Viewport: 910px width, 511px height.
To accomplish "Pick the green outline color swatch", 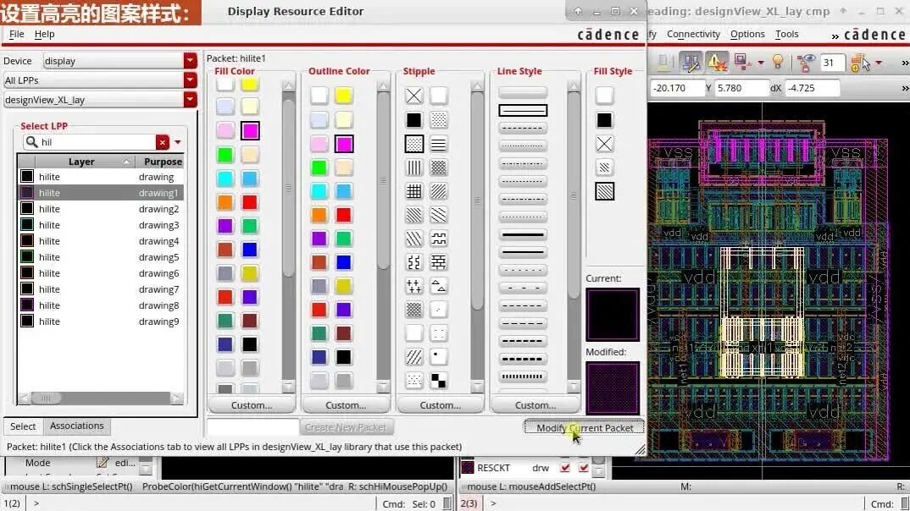I will pos(319,168).
